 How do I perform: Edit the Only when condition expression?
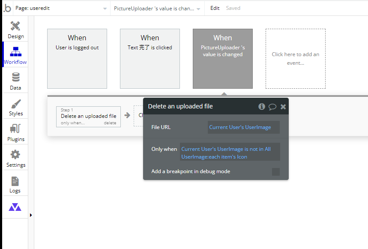[230, 152]
